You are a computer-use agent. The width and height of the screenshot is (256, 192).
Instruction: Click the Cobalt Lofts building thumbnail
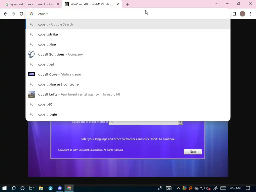[31, 94]
